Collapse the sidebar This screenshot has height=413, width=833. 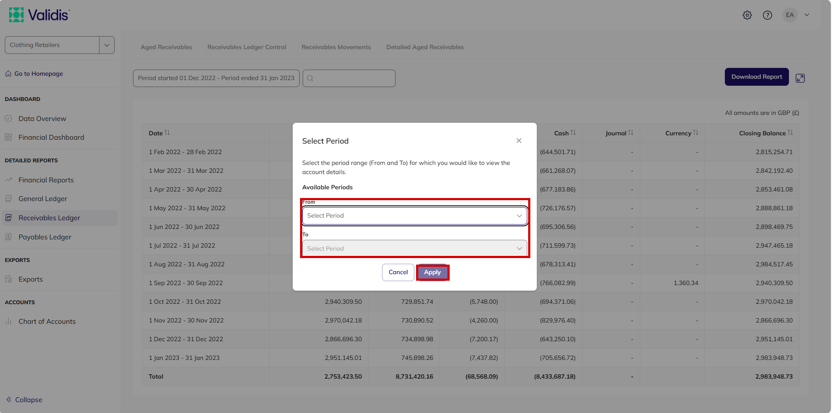point(24,400)
